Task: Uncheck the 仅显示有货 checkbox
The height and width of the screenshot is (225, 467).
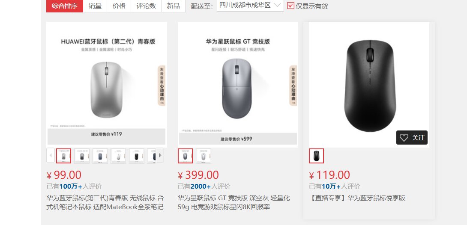Action: click(x=290, y=6)
